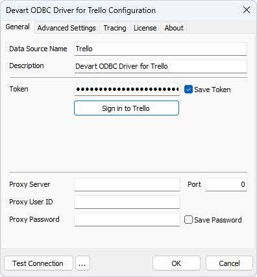257x277 pixels.
Task: Click the Proxy Server input box
Action: pyautogui.click(x=127, y=184)
